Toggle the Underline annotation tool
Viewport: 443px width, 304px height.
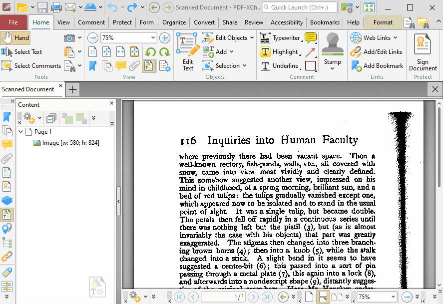point(279,66)
